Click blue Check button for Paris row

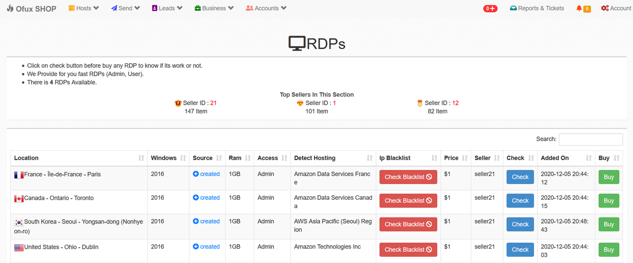pyautogui.click(x=520, y=177)
